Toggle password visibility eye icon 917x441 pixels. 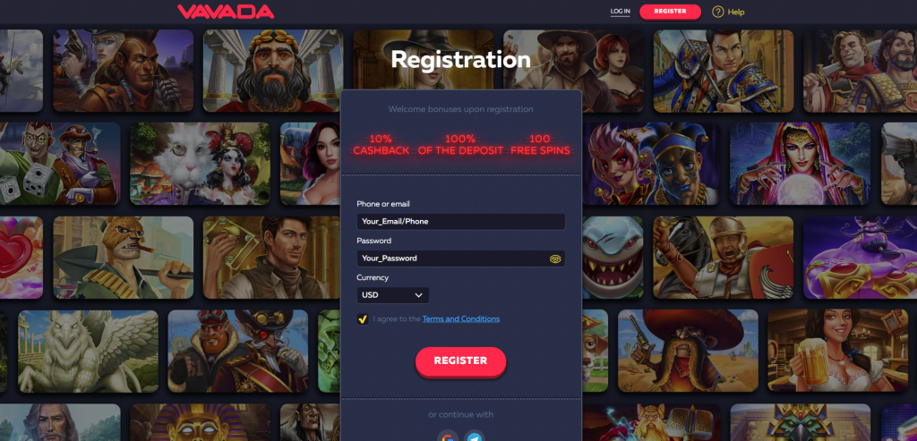(555, 259)
